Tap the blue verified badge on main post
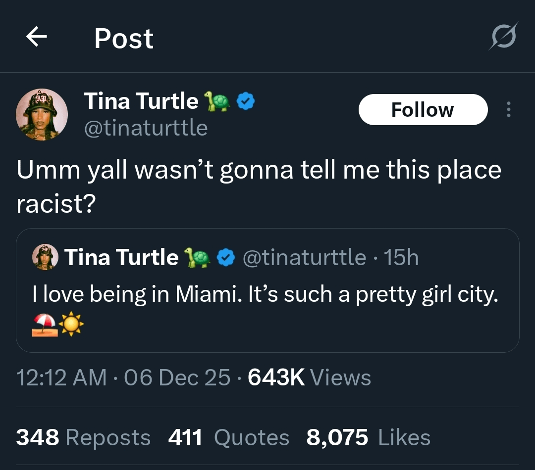This screenshot has height=470, width=535. pyautogui.click(x=246, y=101)
